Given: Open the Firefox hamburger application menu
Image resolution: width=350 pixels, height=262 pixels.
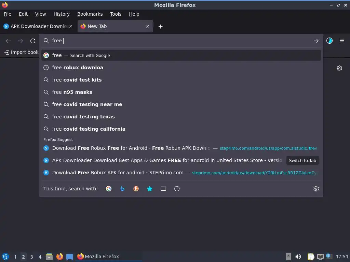Looking at the screenshot, I should coord(341,41).
